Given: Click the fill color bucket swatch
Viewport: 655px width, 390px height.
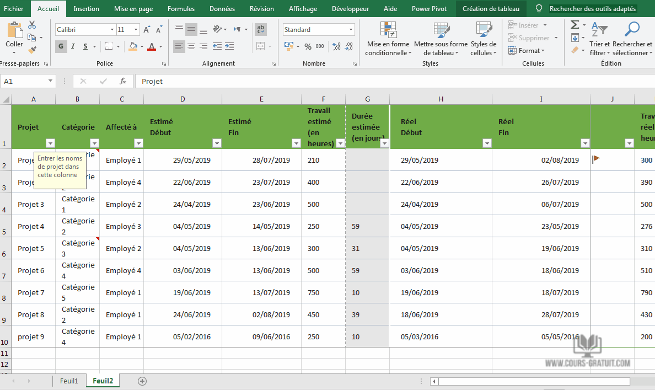Looking at the screenshot, I should coord(133,46).
